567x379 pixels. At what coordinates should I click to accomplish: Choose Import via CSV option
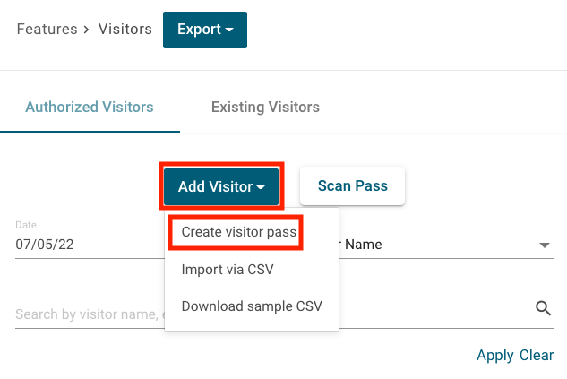coord(228,269)
